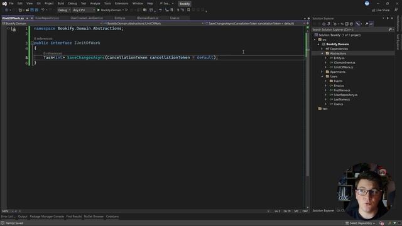
Task: Open the Find Results tab
Action: pos(74,217)
